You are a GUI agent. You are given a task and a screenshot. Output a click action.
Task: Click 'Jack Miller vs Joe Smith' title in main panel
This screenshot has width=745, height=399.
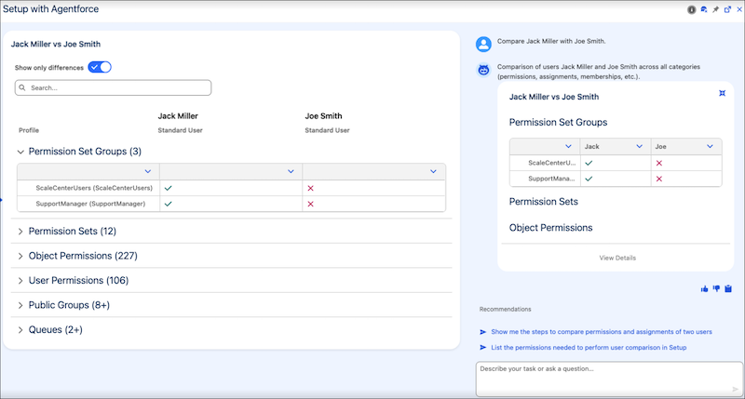[56, 44]
